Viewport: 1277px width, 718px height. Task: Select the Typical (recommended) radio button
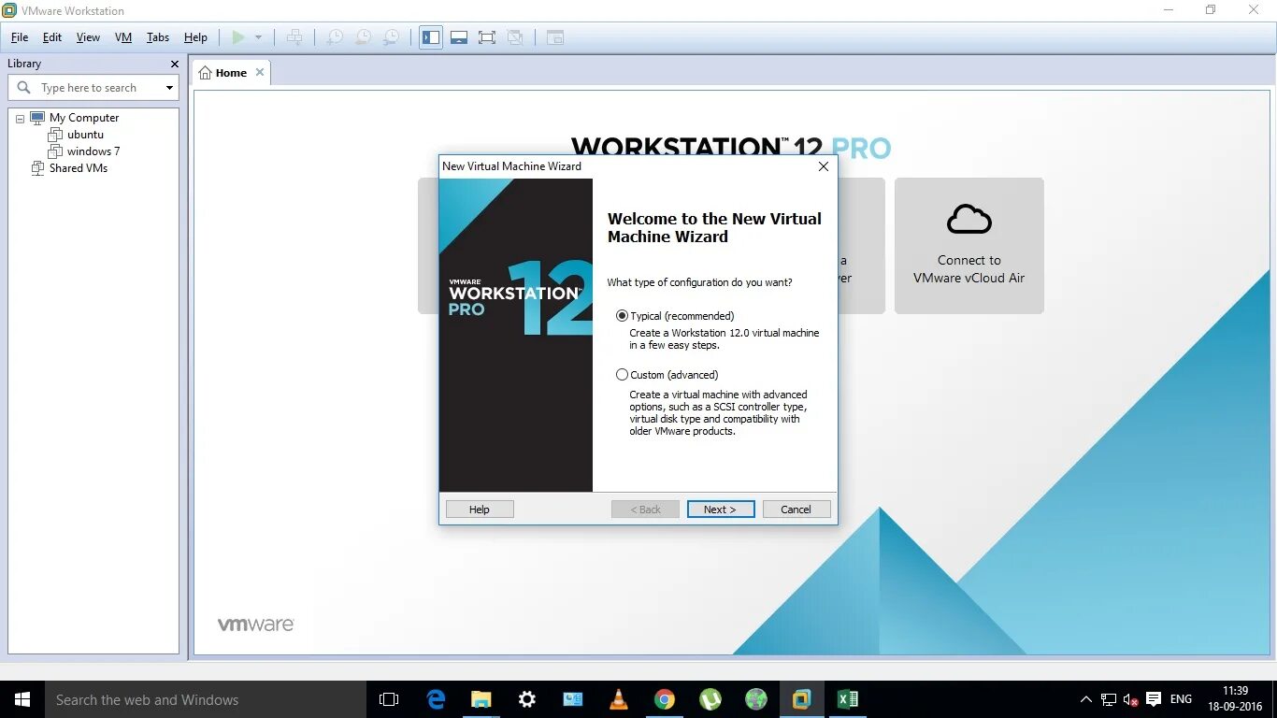(622, 316)
